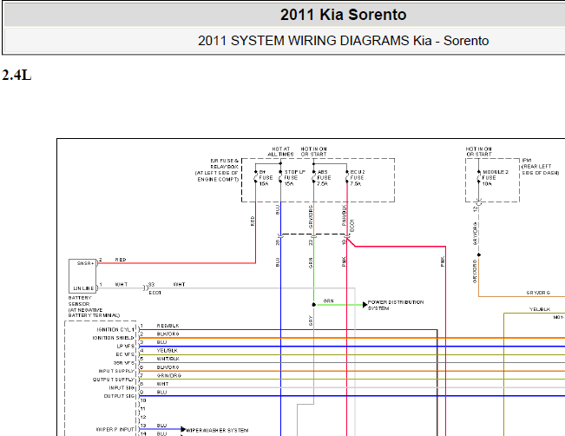
Task: Click the horizontal 'GRY/ORG' wire label at right
Action: [538, 293]
